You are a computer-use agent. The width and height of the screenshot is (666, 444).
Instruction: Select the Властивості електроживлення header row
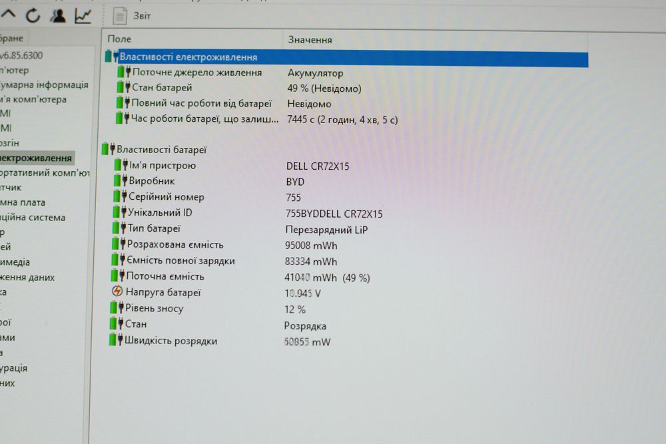pyautogui.click(x=346, y=58)
